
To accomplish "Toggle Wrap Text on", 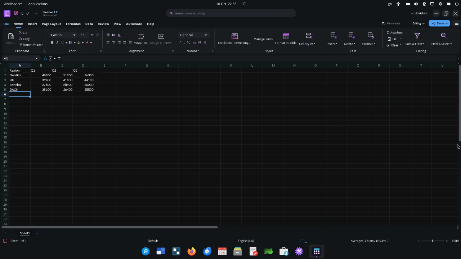I will tap(141, 39).
